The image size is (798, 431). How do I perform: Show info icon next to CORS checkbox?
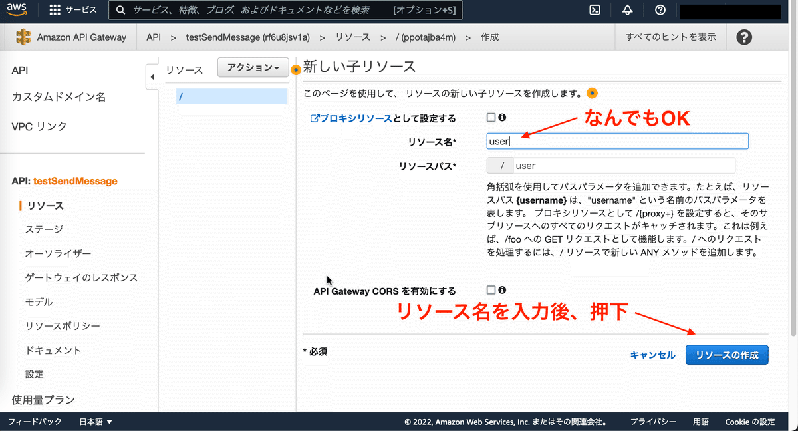pyautogui.click(x=503, y=290)
